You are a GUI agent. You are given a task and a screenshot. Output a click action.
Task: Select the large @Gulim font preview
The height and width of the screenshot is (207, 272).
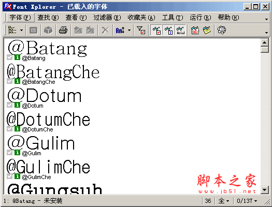(x=41, y=143)
